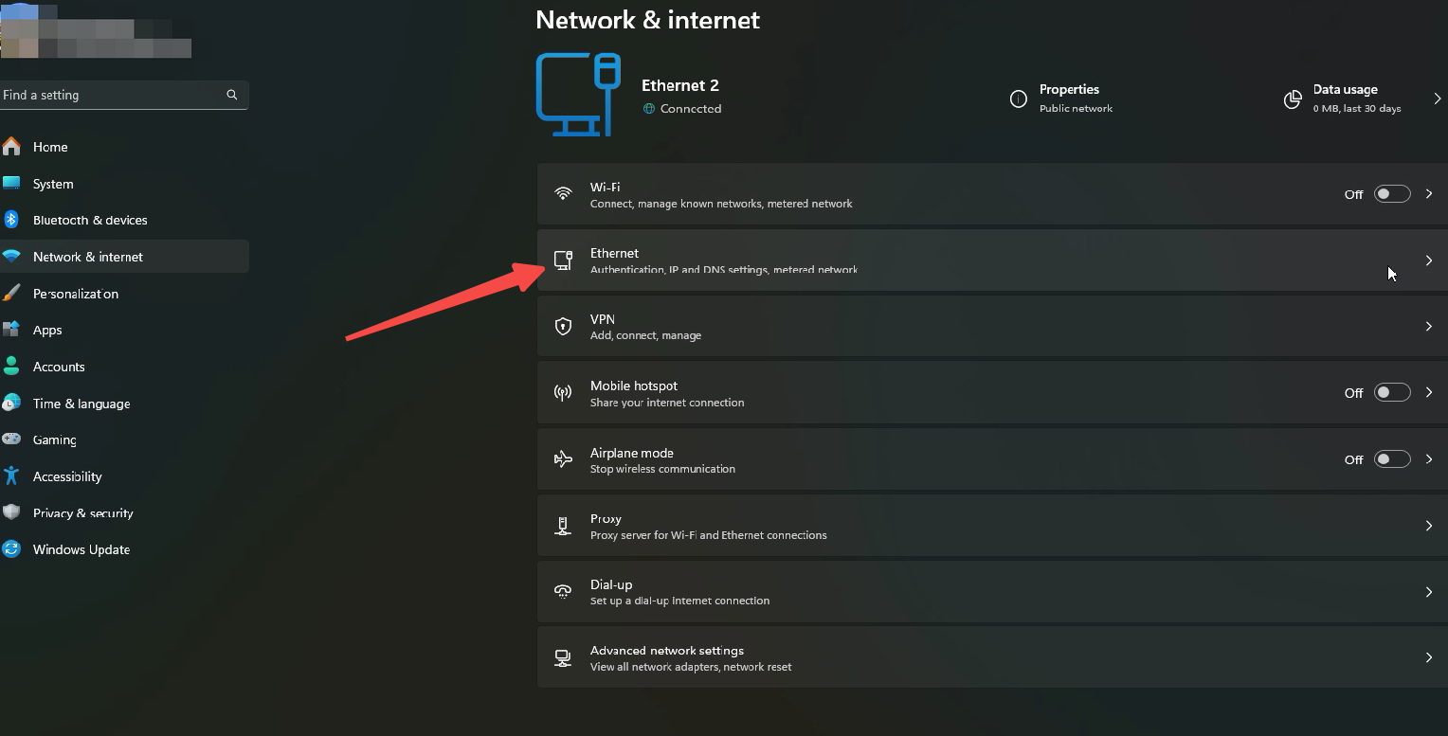Select Time & language category
1448x736 pixels.
[124, 404]
